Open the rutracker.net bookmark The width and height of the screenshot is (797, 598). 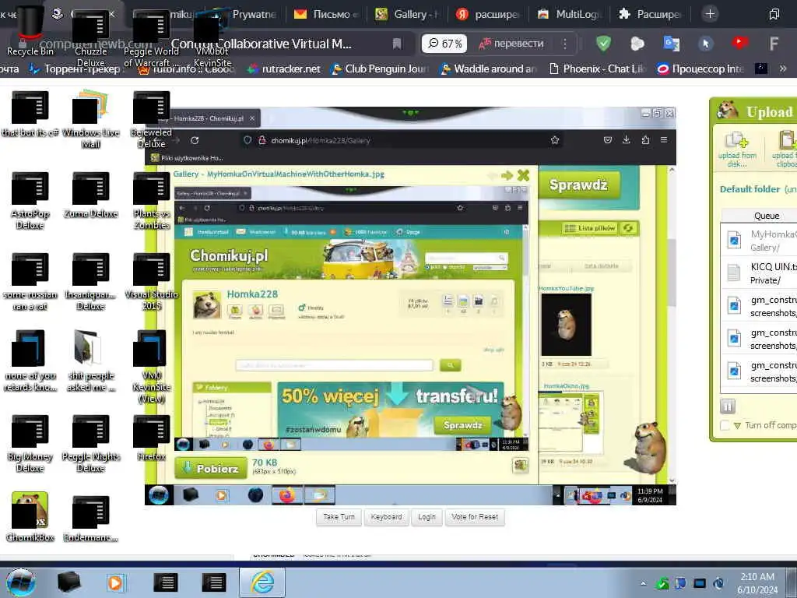click(x=283, y=69)
